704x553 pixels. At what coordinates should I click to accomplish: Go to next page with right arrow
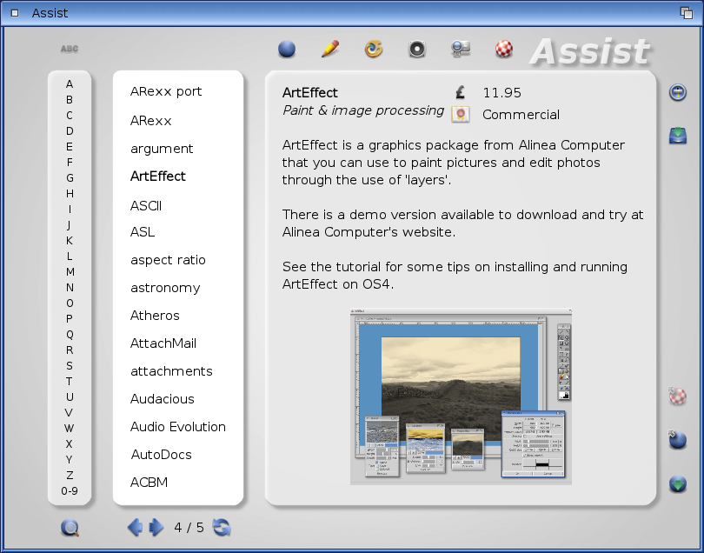(x=156, y=528)
